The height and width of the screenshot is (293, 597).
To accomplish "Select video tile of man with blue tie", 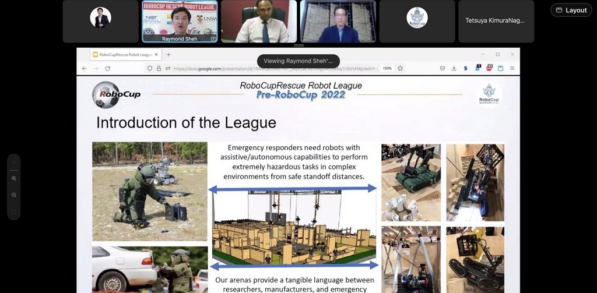I will [259, 22].
